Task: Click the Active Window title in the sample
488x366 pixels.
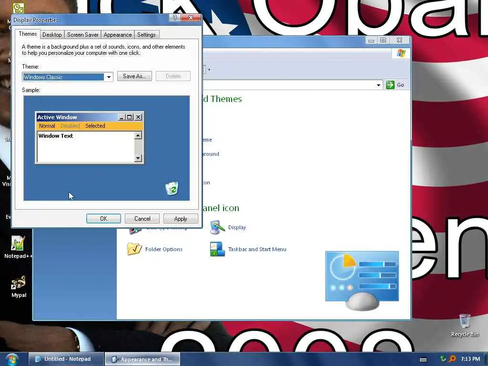Action: tap(57, 117)
